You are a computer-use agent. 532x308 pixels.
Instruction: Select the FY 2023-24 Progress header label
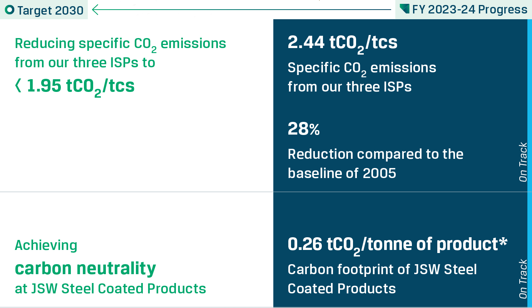click(x=470, y=10)
